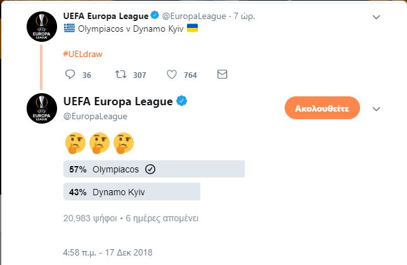This screenshot has width=407, height=265.
Task: Send tweet via the direct message envelope icon
Action: (222, 74)
